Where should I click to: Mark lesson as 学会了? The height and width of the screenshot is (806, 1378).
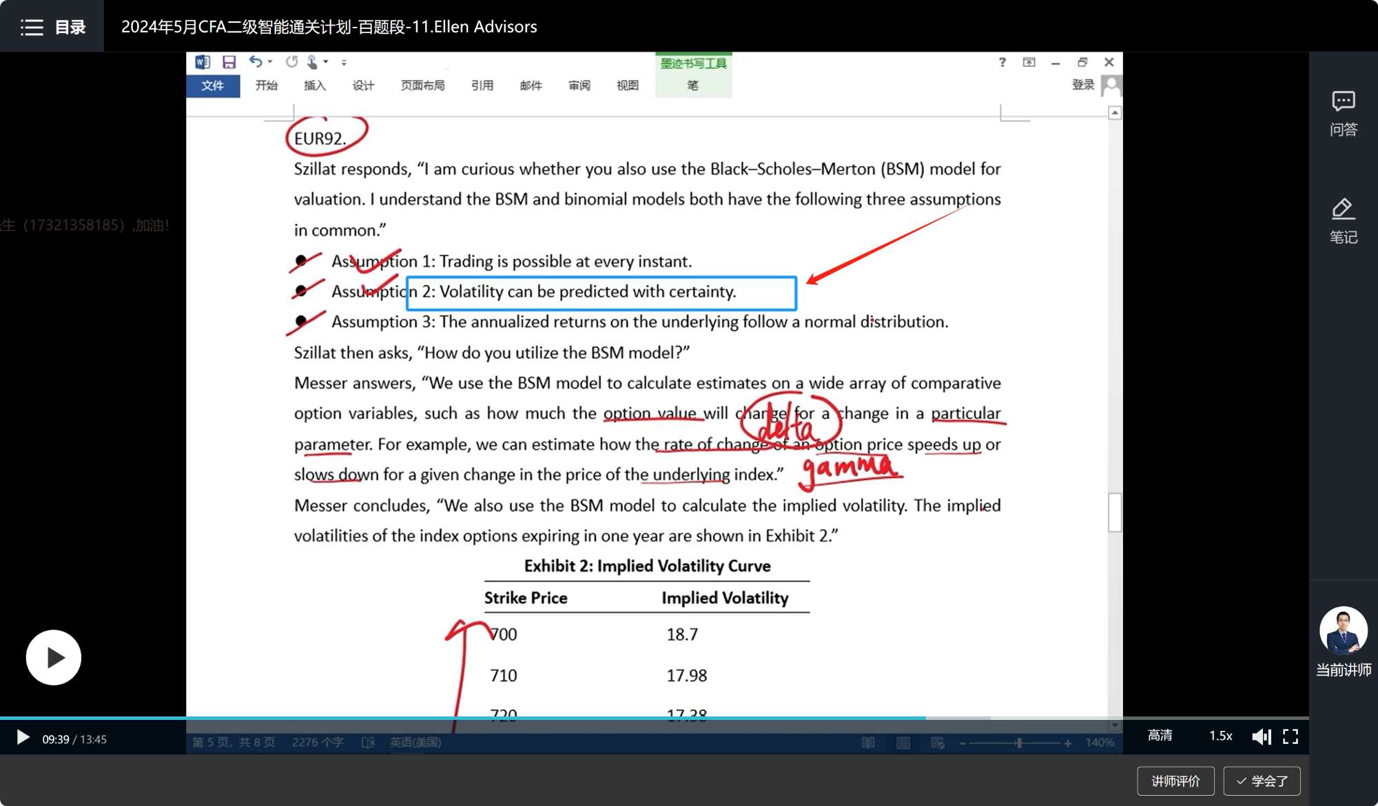(x=1262, y=781)
